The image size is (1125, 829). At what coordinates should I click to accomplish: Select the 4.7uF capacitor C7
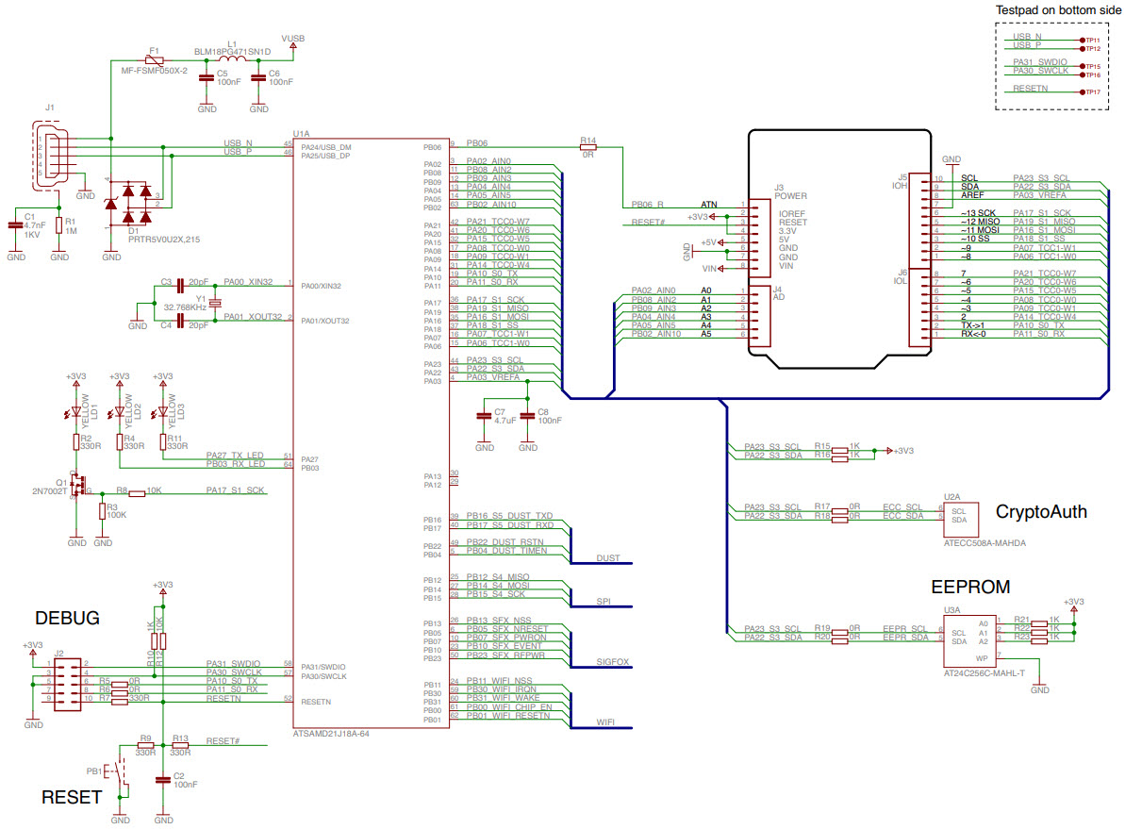point(484,416)
